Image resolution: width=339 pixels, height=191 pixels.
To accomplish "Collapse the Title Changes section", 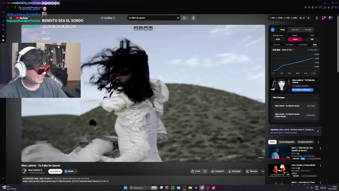I will (x=315, y=98).
